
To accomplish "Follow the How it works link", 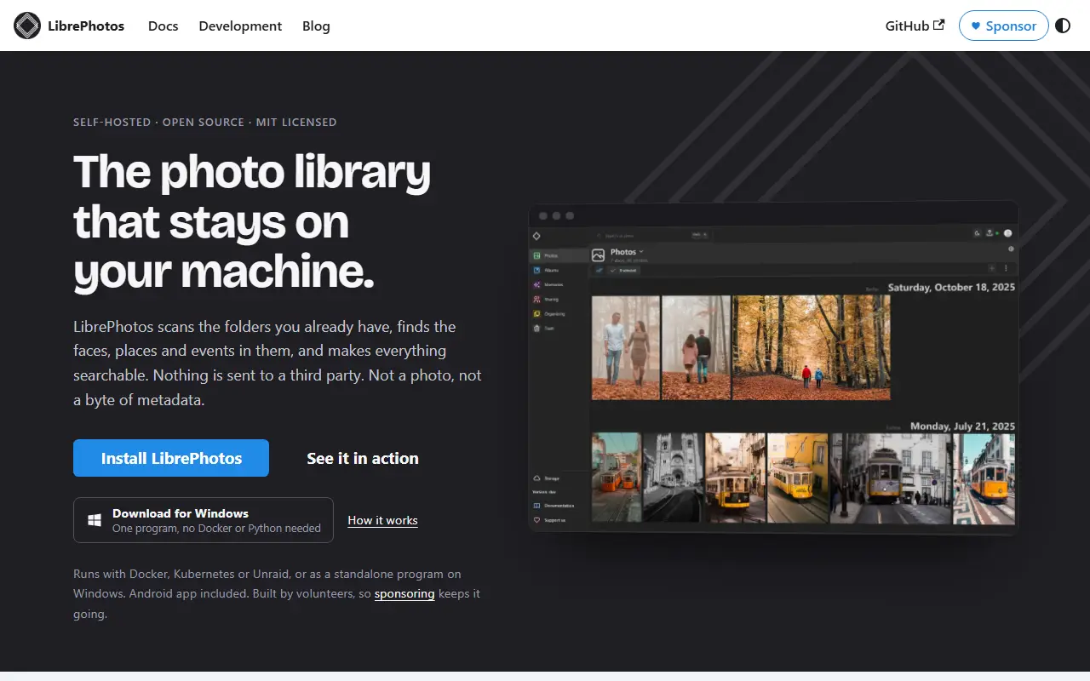I will [382, 520].
